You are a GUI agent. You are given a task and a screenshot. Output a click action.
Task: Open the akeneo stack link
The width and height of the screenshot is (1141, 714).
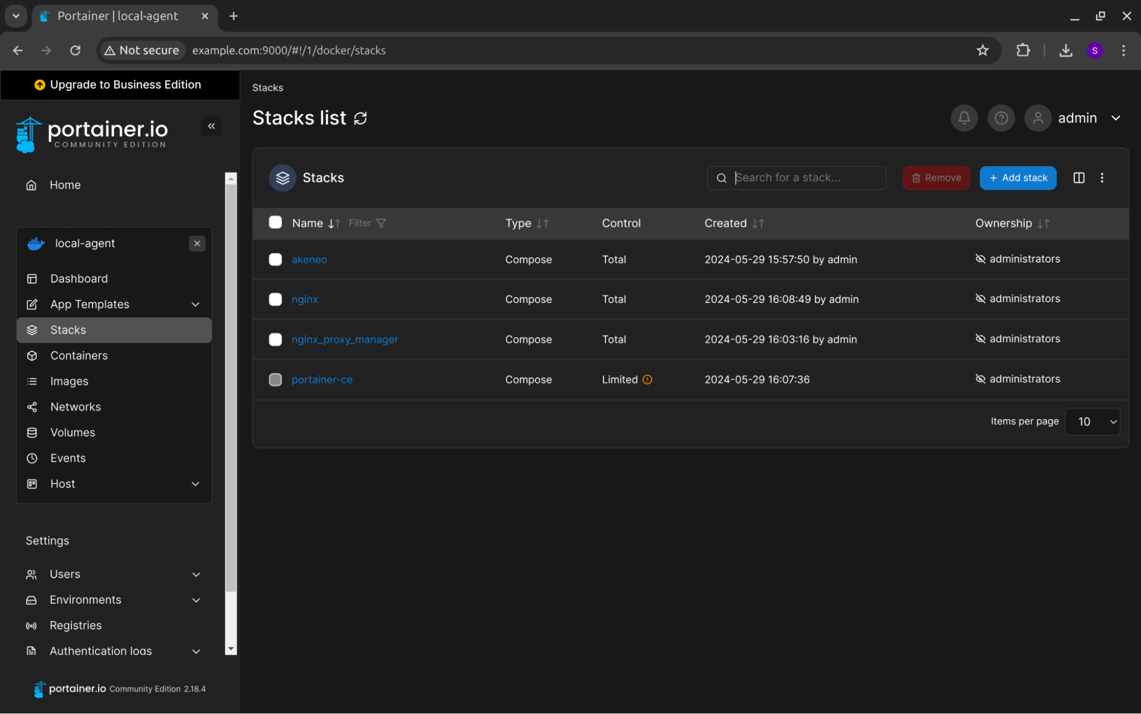point(309,260)
